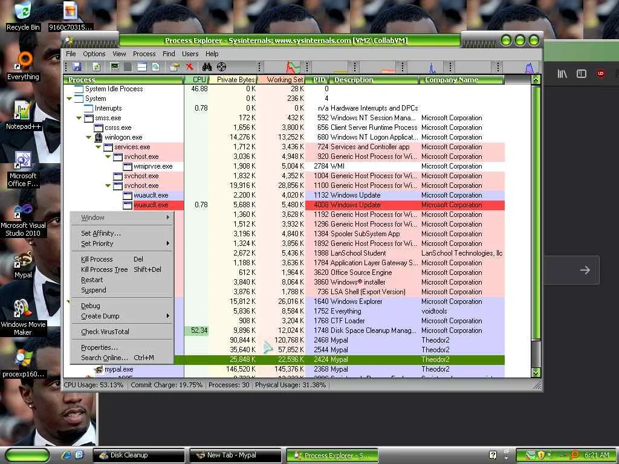619x464 pixels.
Task: Sort by the Working Set column header
Action: (x=281, y=80)
